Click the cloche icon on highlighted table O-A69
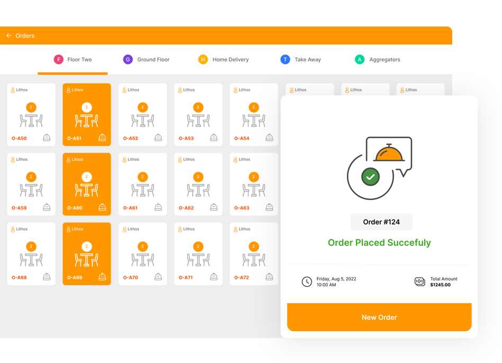Viewport: 502px width, 363px height. pyautogui.click(x=102, y=277)
